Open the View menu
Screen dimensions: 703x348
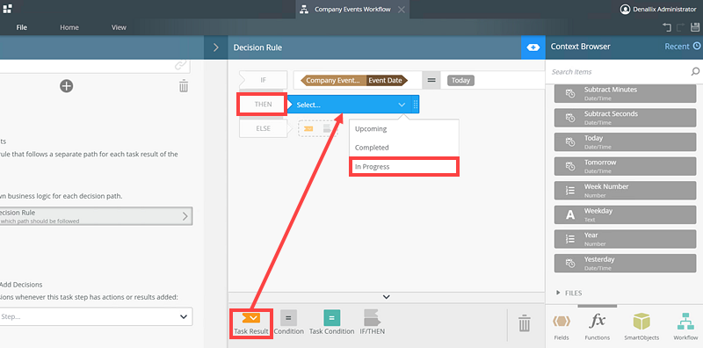pyautogui.click(x=119, y=27)
